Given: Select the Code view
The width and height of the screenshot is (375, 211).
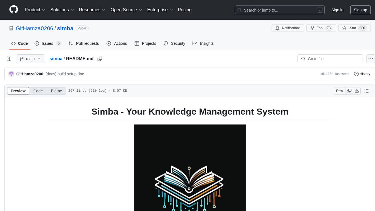Looking at the screenshot, I should tap(38, 91).
